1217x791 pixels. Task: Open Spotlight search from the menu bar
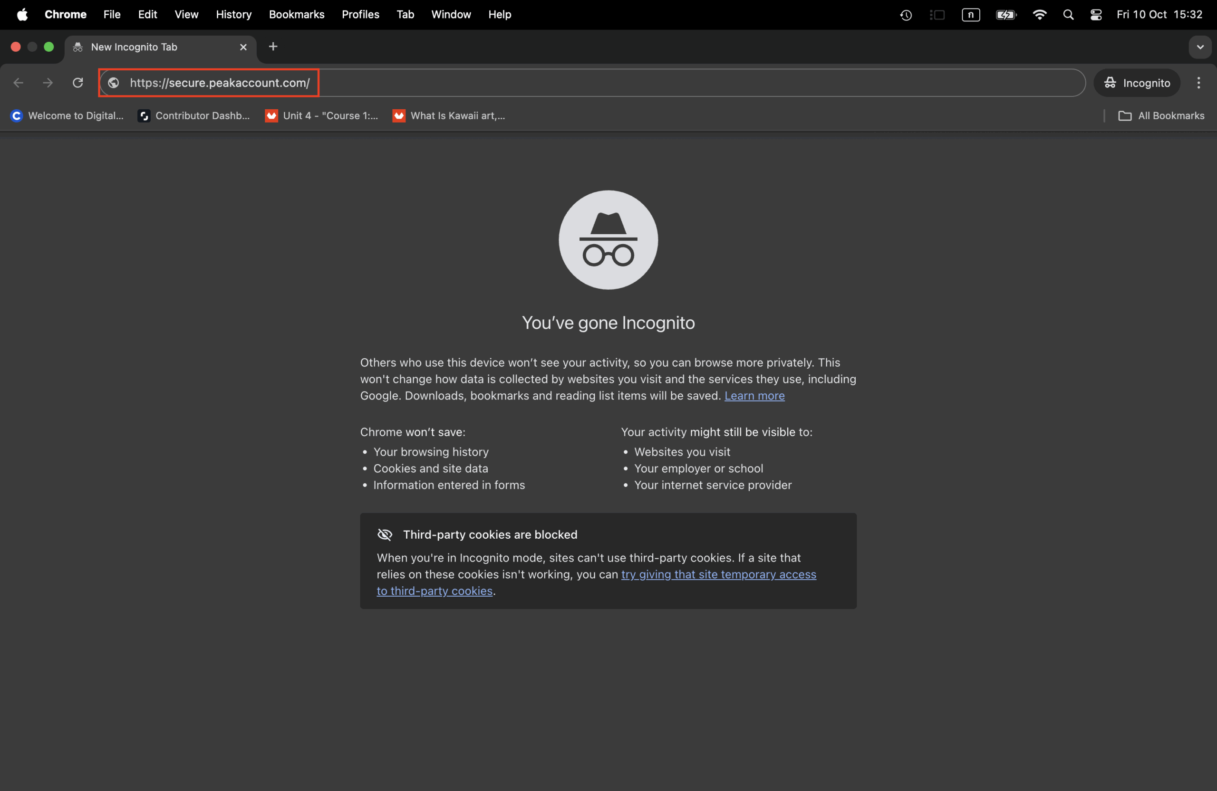1068,14
